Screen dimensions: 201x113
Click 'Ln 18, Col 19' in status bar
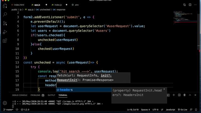(x=133, y=110)
